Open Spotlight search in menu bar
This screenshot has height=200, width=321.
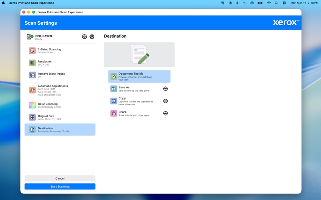(x=276, y=3)
